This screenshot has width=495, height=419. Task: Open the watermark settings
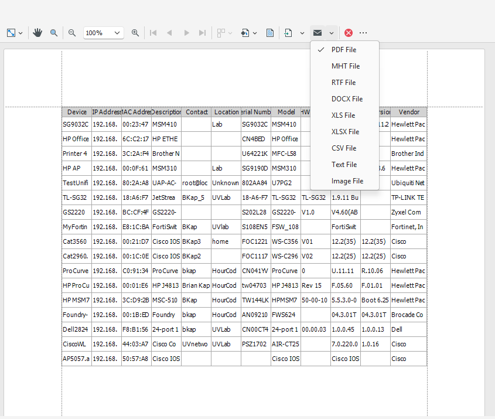tap(270, 33)
